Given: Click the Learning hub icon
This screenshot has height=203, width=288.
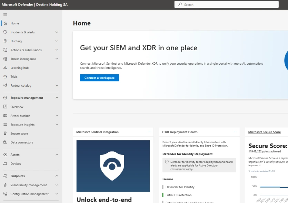Looking at the screenshot, I should point(5,67).
